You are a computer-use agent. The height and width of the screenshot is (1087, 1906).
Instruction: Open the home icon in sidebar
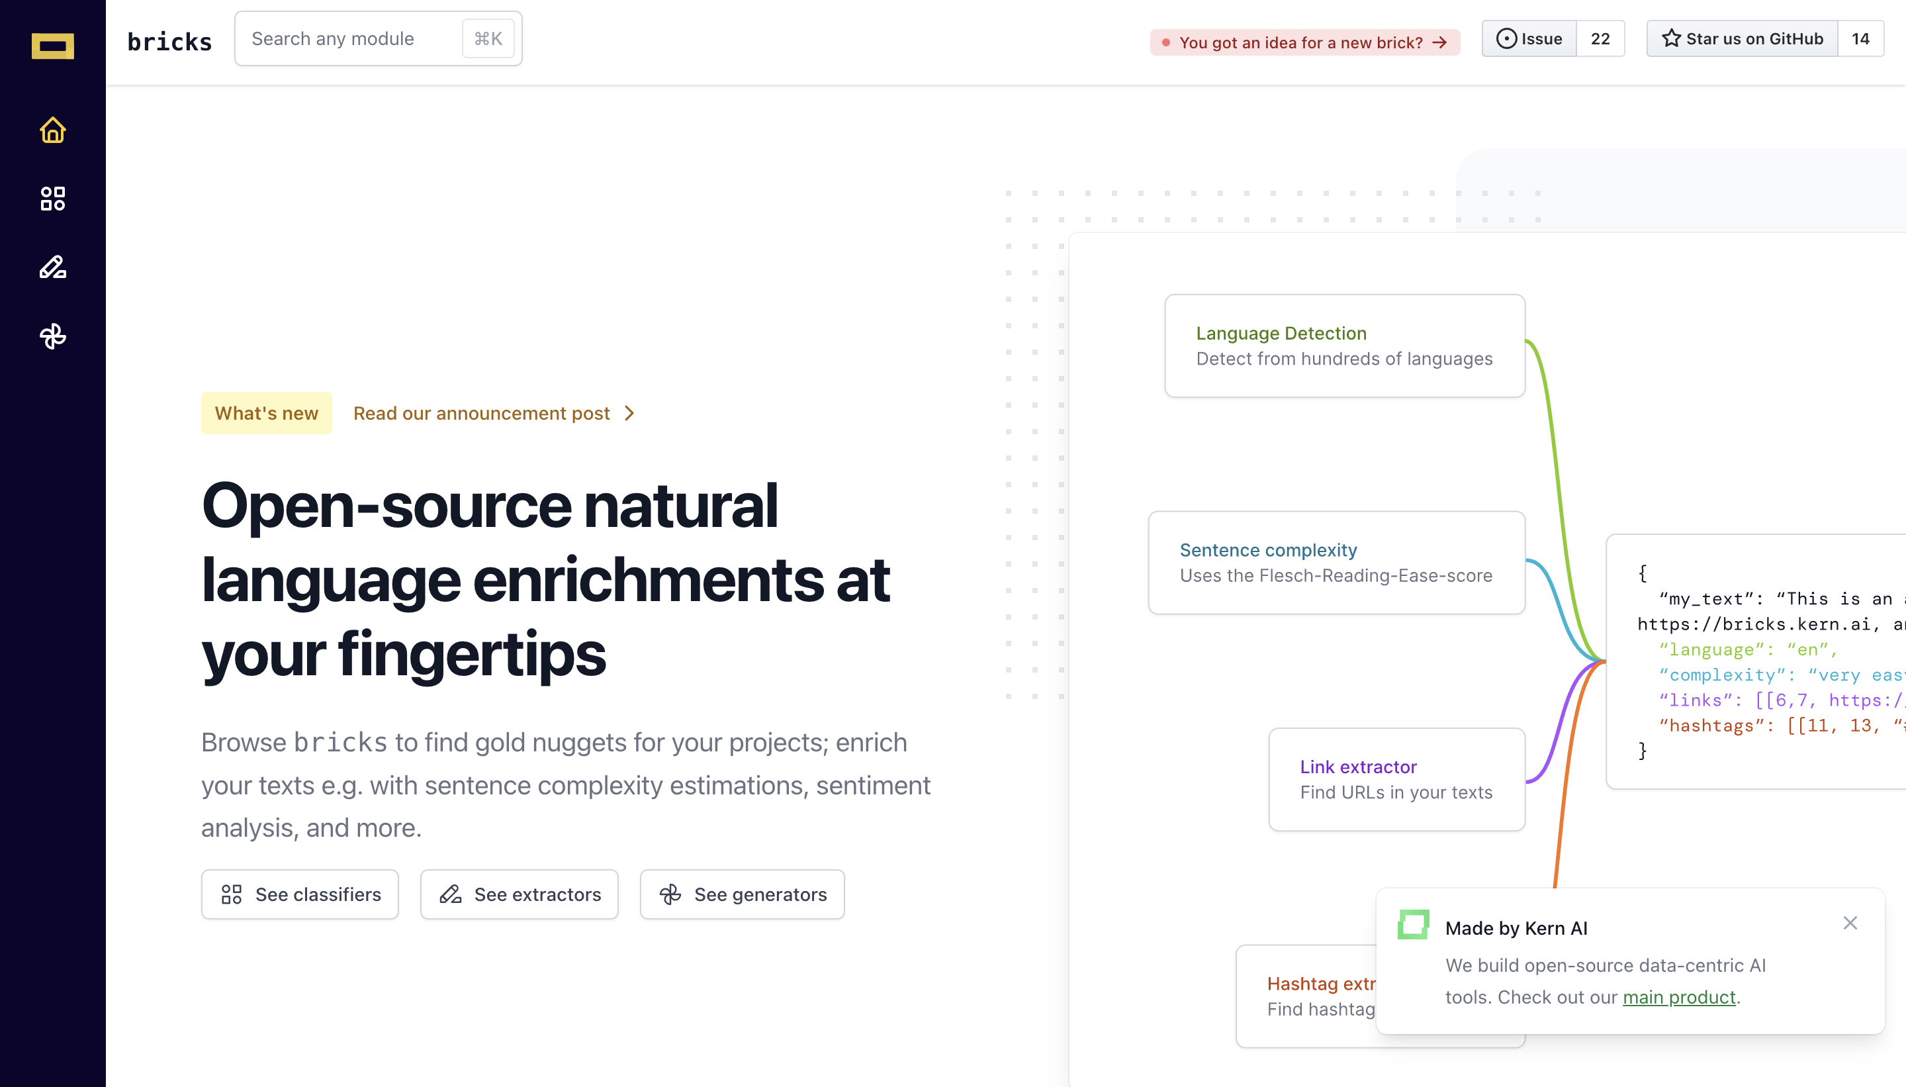click(52, 130)
